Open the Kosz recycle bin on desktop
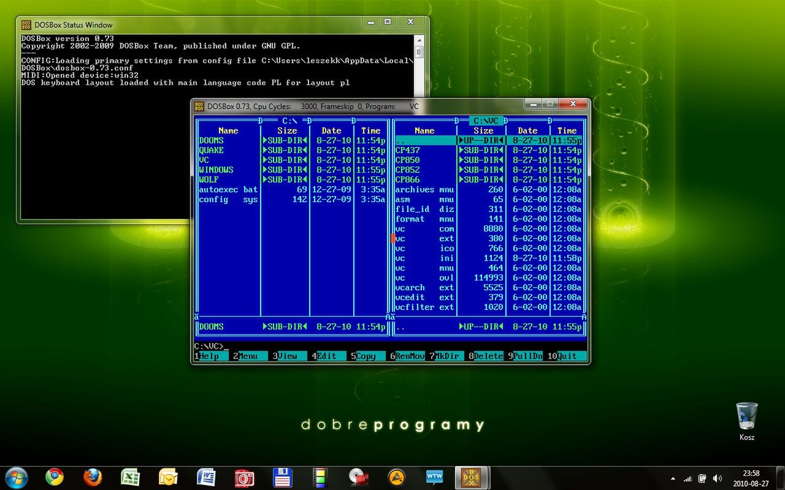Image resolution: width=785 pixels, height=490 pixels. pyautogui.click(x=746, y=421)
